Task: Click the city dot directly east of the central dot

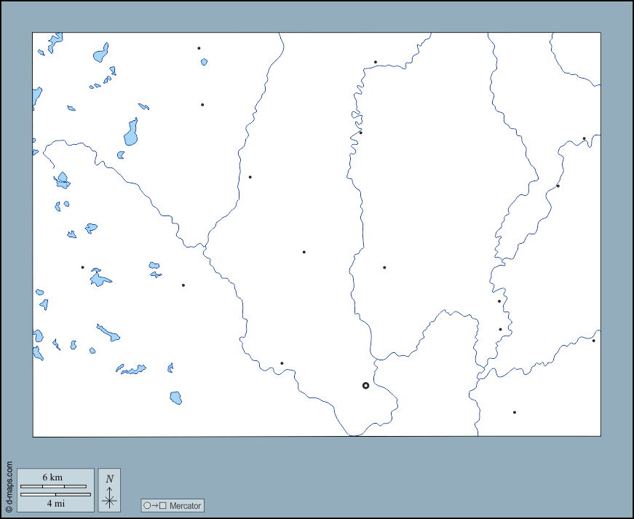Action: 384,267
